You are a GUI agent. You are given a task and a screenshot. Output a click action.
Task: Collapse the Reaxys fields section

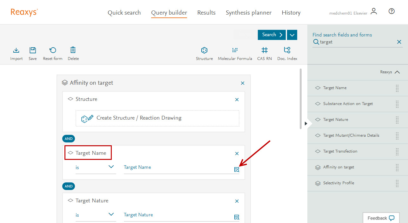point(397,72)
